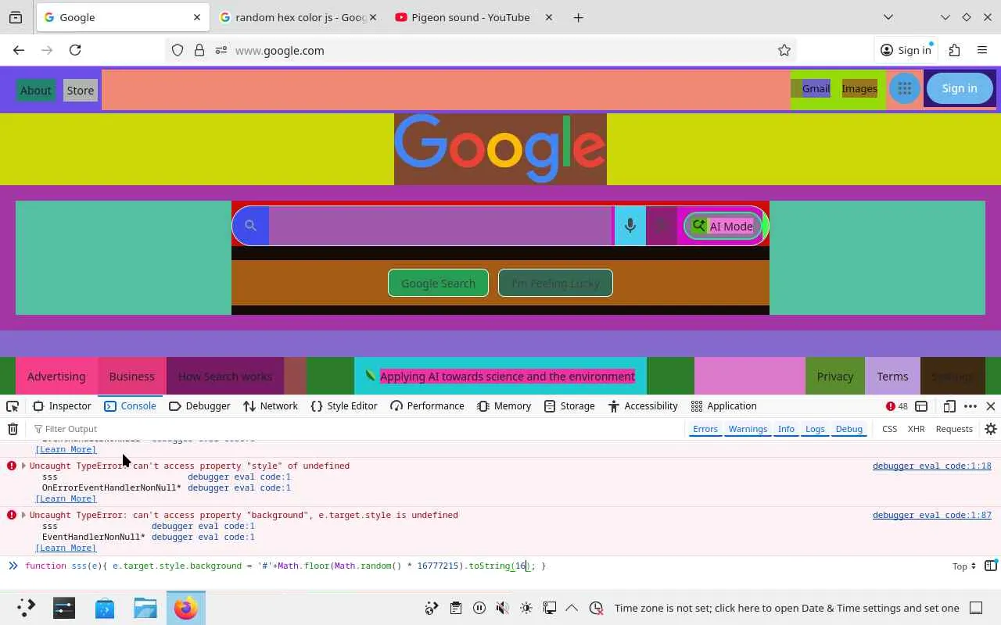The image size is (1001, 625).
Task: Open the clipboard tray icon
Action: pos(455,608)
